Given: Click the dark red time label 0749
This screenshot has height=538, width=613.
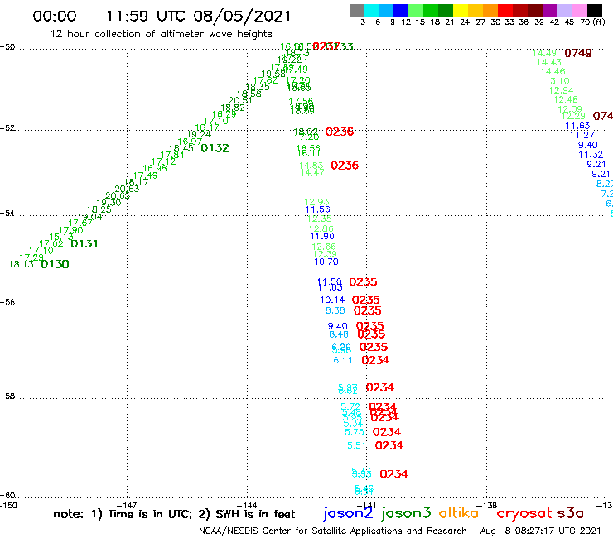Looking at the screenshot, I should 578,53.
